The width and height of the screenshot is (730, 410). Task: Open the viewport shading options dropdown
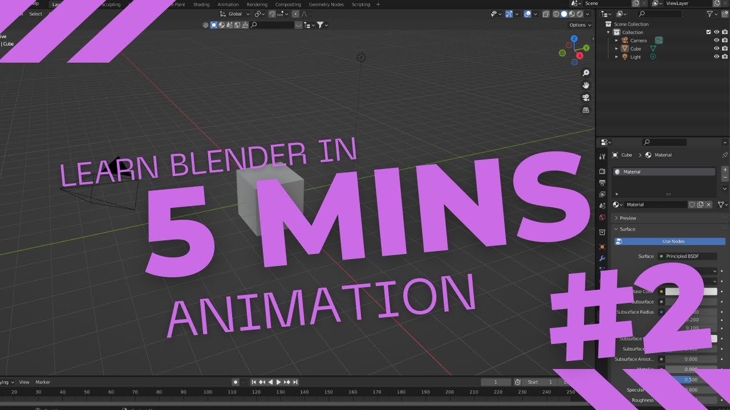[589, 14]
